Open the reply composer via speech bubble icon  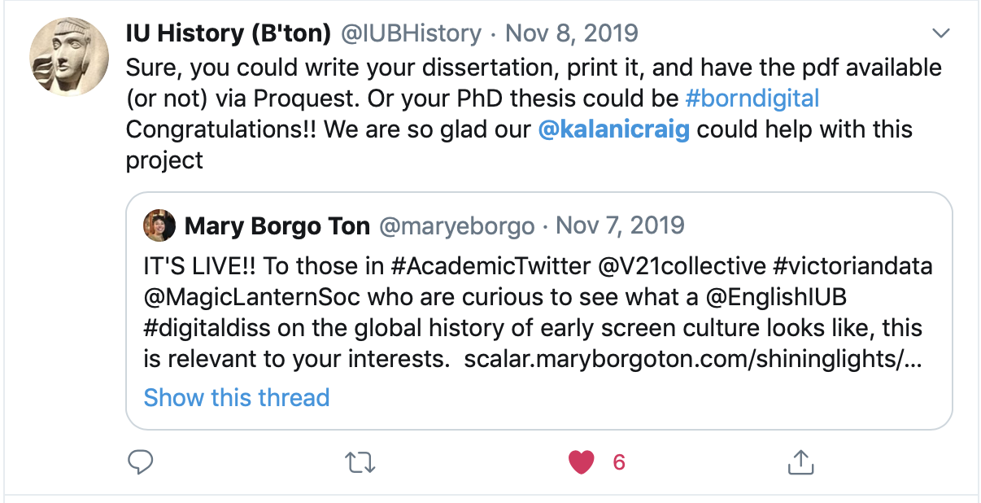(140, 461)
